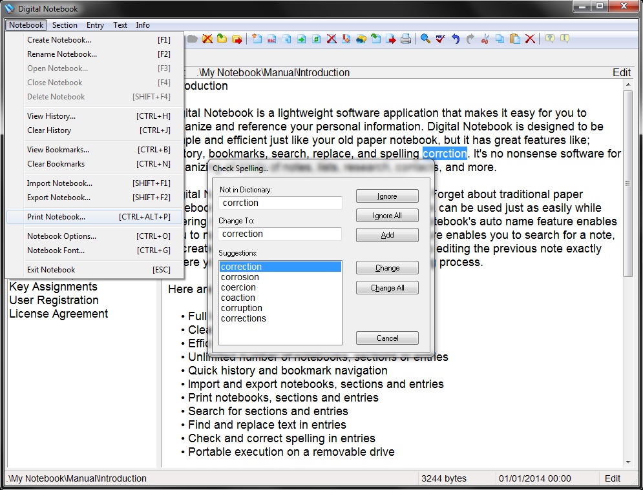The image size is (643, 490).
Task: Click the folder icon with red X
Action: (207, 39)
